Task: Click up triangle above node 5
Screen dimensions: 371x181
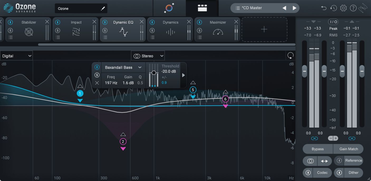Action: click(193, 83)
